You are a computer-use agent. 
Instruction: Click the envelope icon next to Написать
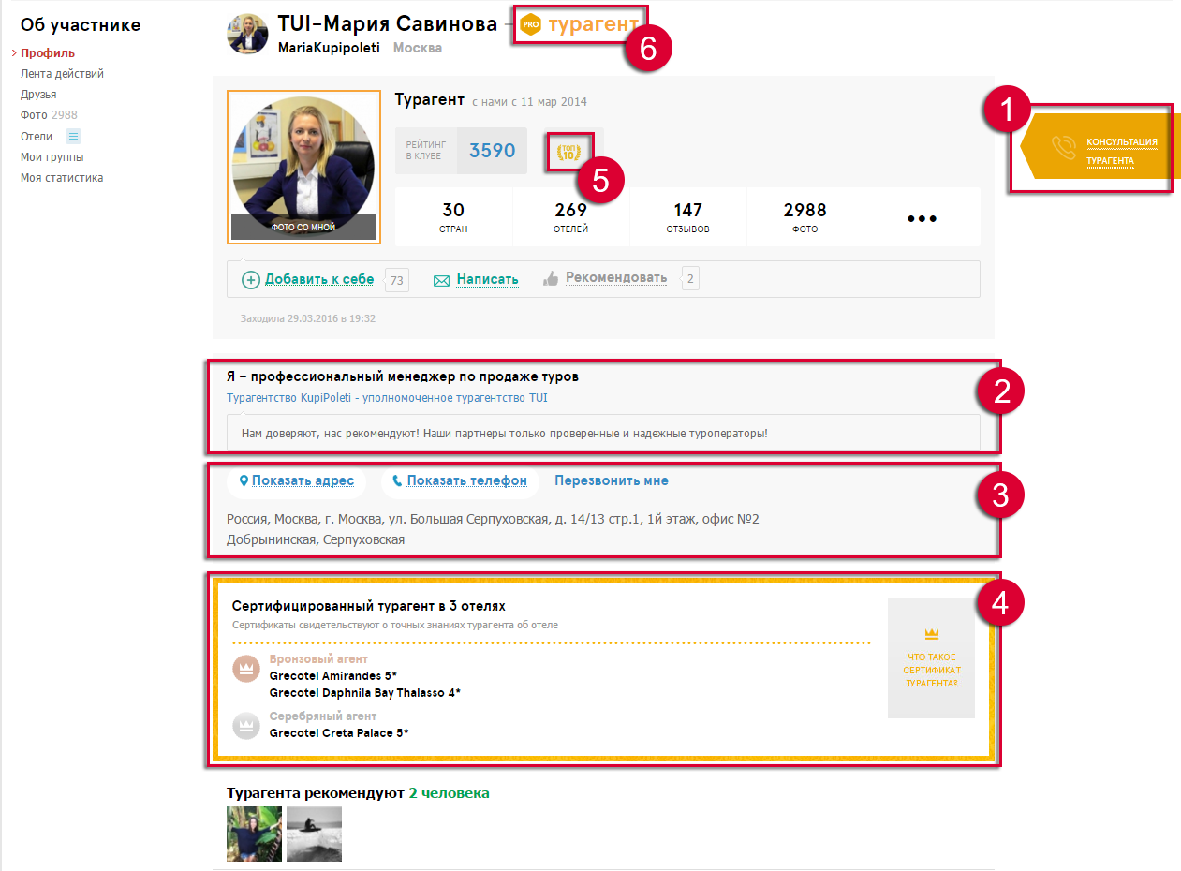coord(442,280)
